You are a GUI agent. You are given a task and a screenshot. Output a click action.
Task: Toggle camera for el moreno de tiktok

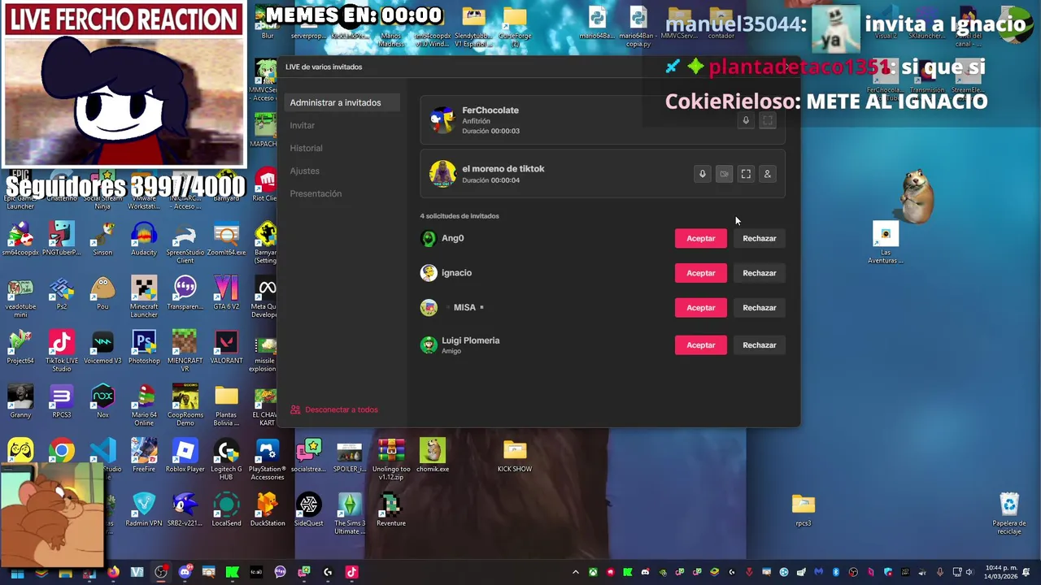point(724,174)
